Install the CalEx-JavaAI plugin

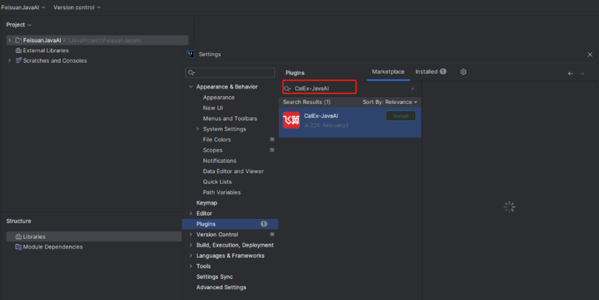click(401, 116)
